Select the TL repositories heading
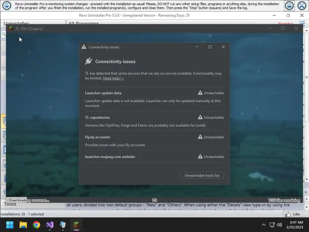This screenshot has height=232, width=309. pos(97,118)
